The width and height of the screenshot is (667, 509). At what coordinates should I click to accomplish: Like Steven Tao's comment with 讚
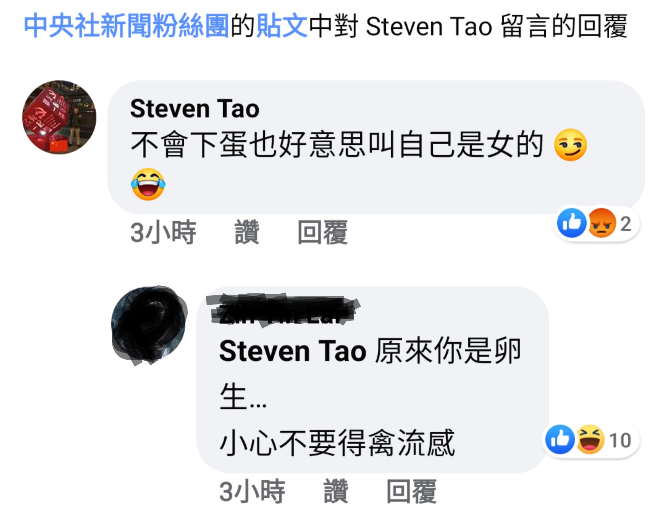click(247, 232)
